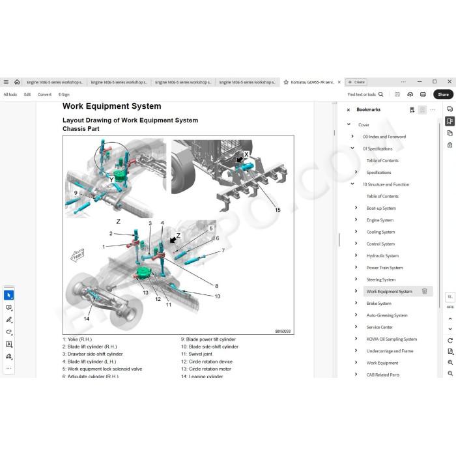This screenshot has height=456, width=456.
Task: Open the title bar more options ellipsis
Action: click(x=403, y=82)
